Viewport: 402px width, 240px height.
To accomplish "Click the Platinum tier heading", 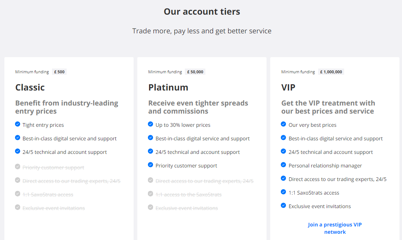I will pos(168,87).
